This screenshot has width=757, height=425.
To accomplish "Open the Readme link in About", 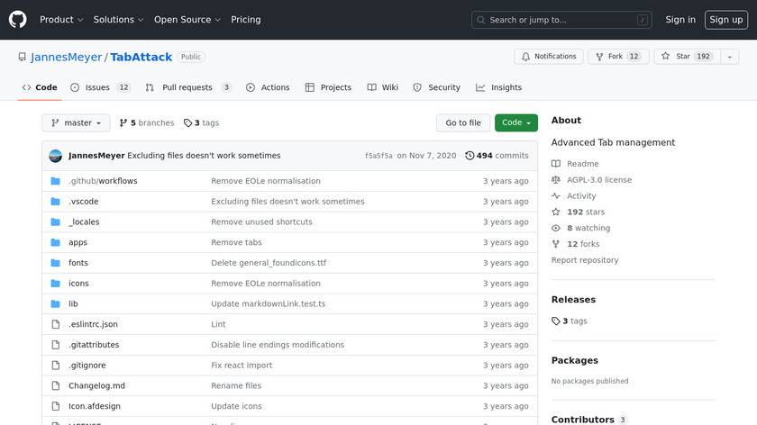I will pos(575,164).
